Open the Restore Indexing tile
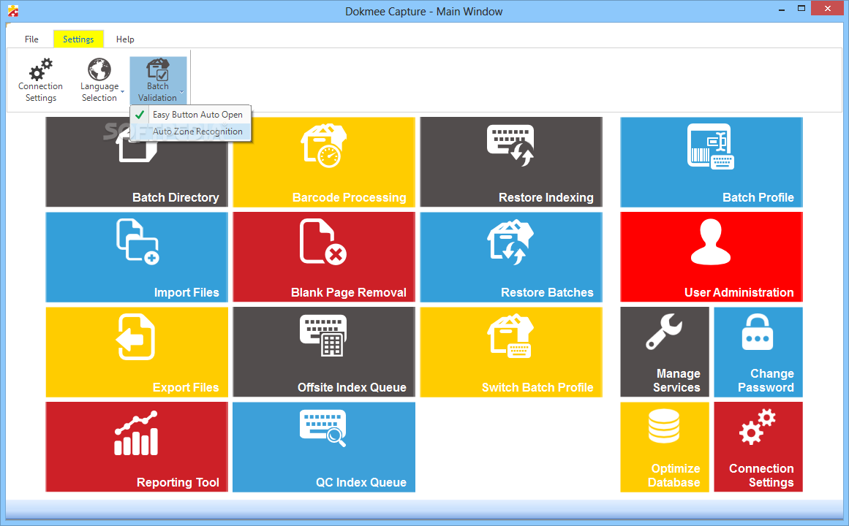Viewport: 849px width, 526px height. coord(511,161)
